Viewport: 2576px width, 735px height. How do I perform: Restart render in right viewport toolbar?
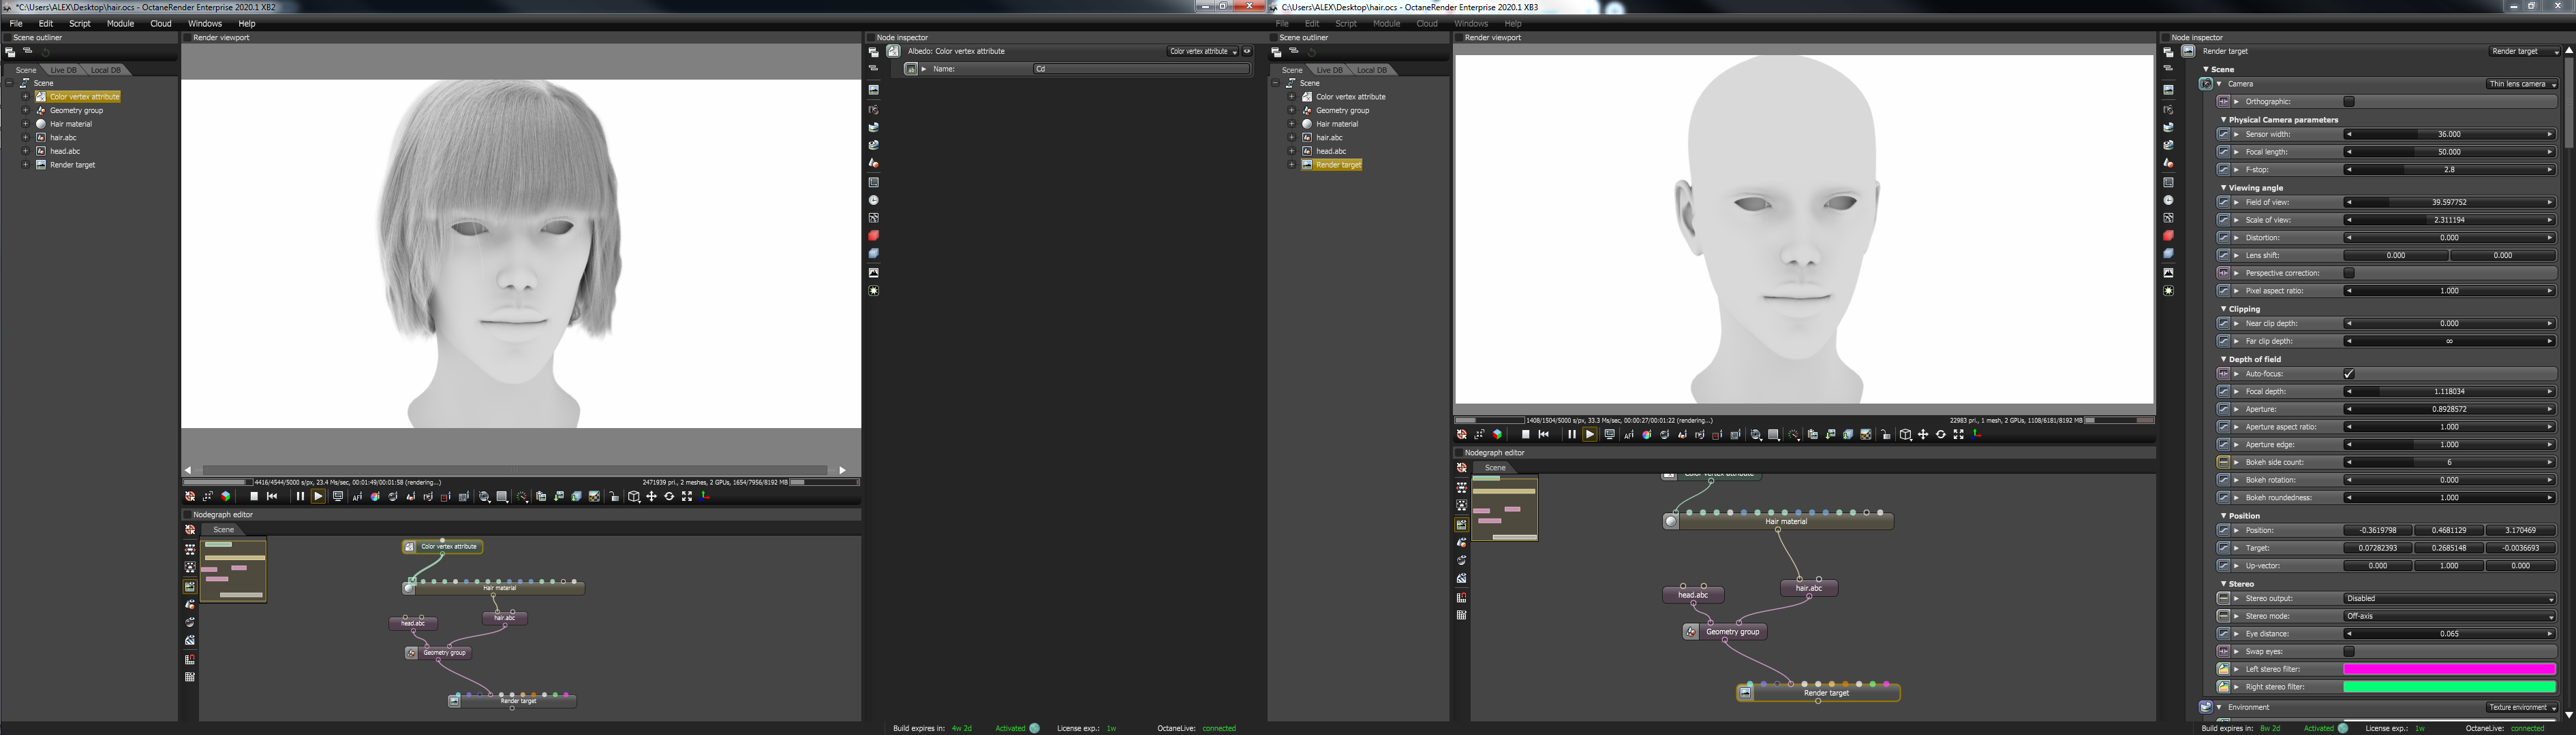[x=1544, y=434]
